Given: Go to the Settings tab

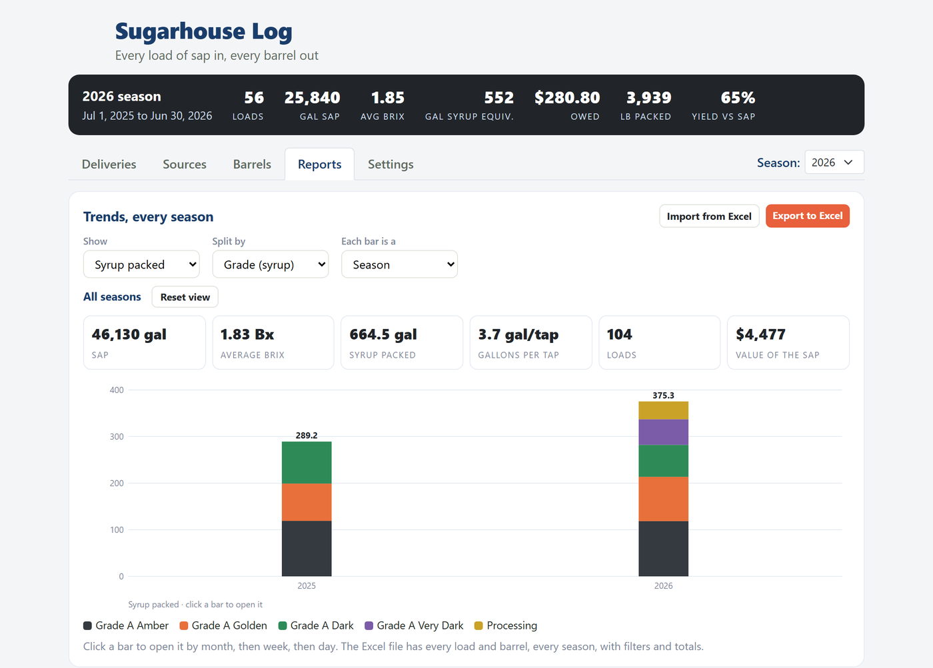Looking at the screenshot, I should tap(391, 165).
